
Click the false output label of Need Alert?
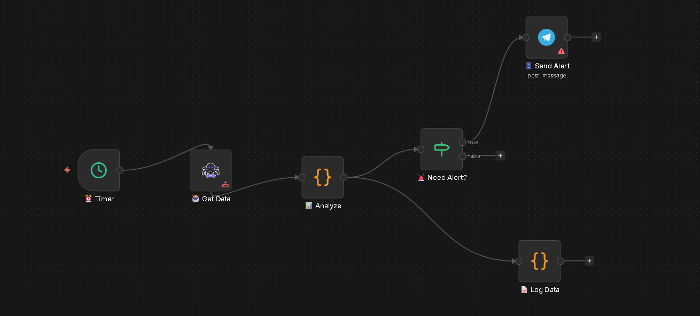pyautogui.click(x=473, y=156)
